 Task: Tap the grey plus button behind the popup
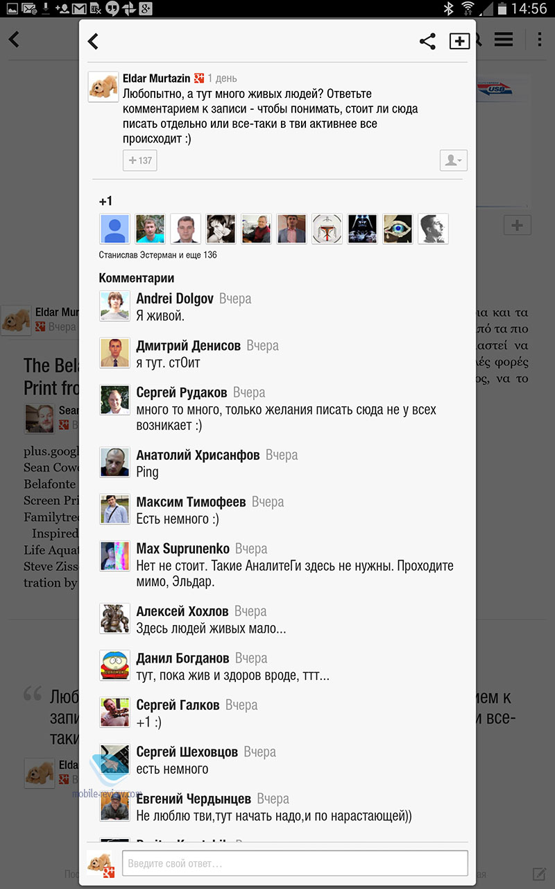tap(517, 225)
